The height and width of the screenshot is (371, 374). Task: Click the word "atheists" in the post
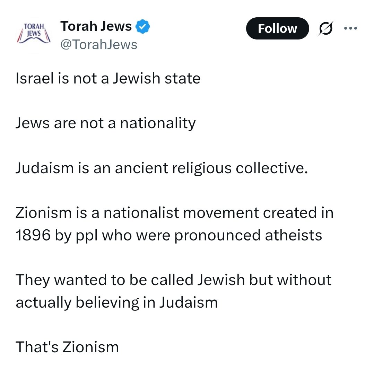pyautogui.click(x=294, y=235)
